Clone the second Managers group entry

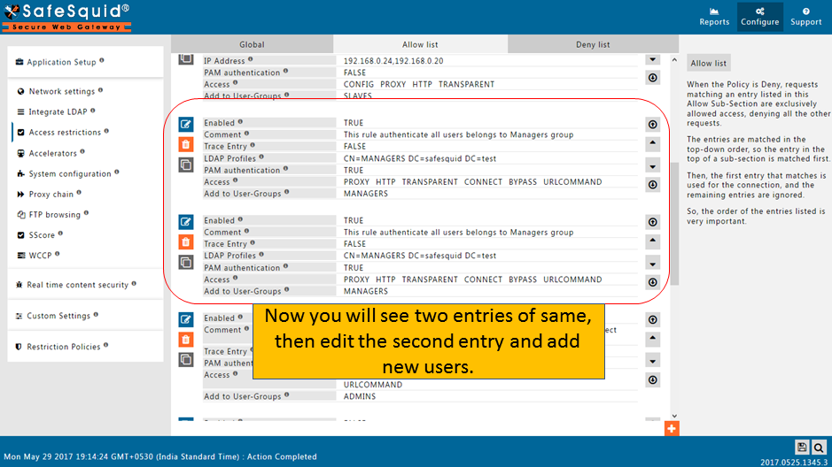[186, 262]
